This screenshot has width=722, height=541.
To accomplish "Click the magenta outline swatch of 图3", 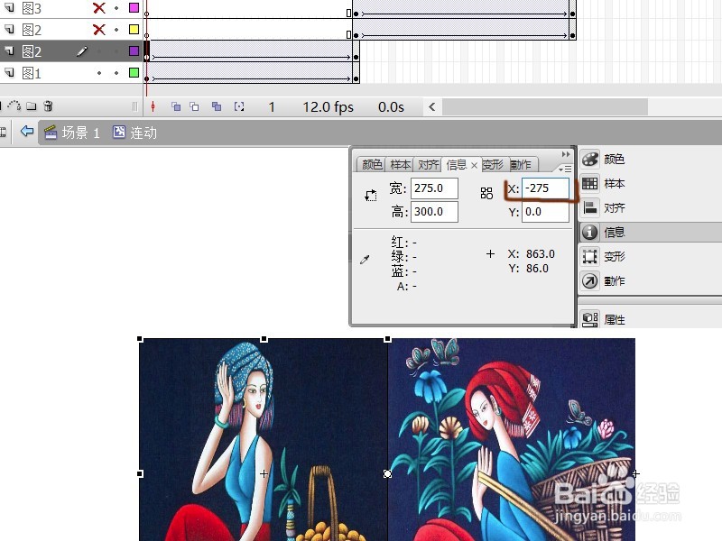I will 134,8.
